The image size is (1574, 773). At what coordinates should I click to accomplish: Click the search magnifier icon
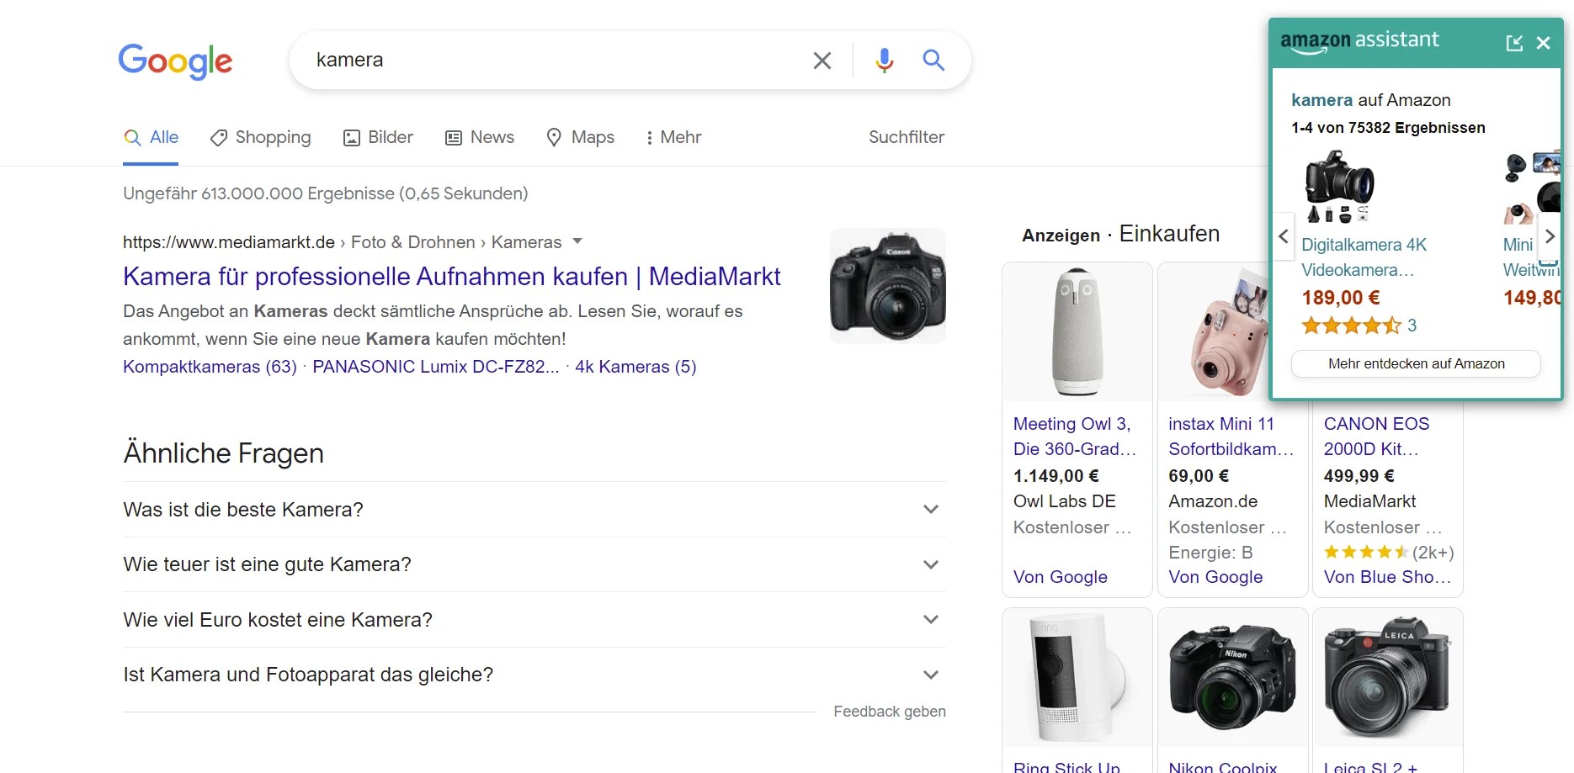pyautogui.click(x=933, y=61)
